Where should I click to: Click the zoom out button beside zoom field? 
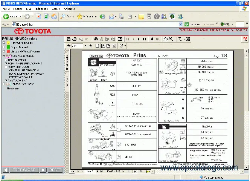69,46
